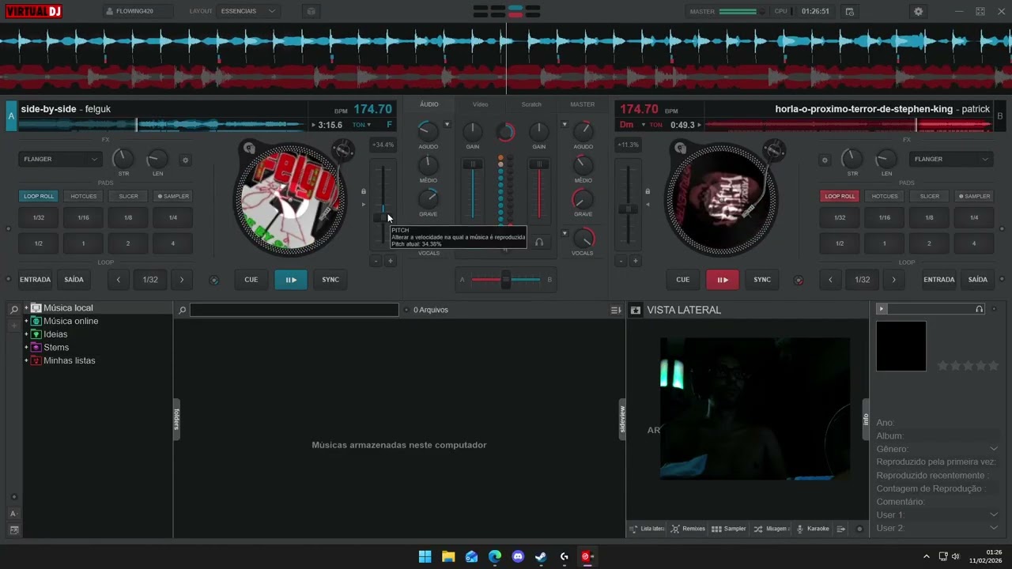This screenshot has width=1012, height=569.
Task: Open the Essenciais layout dropdown
Action: 248,12
